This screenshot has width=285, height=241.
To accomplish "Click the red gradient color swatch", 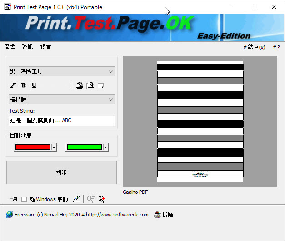I will 33,147.
